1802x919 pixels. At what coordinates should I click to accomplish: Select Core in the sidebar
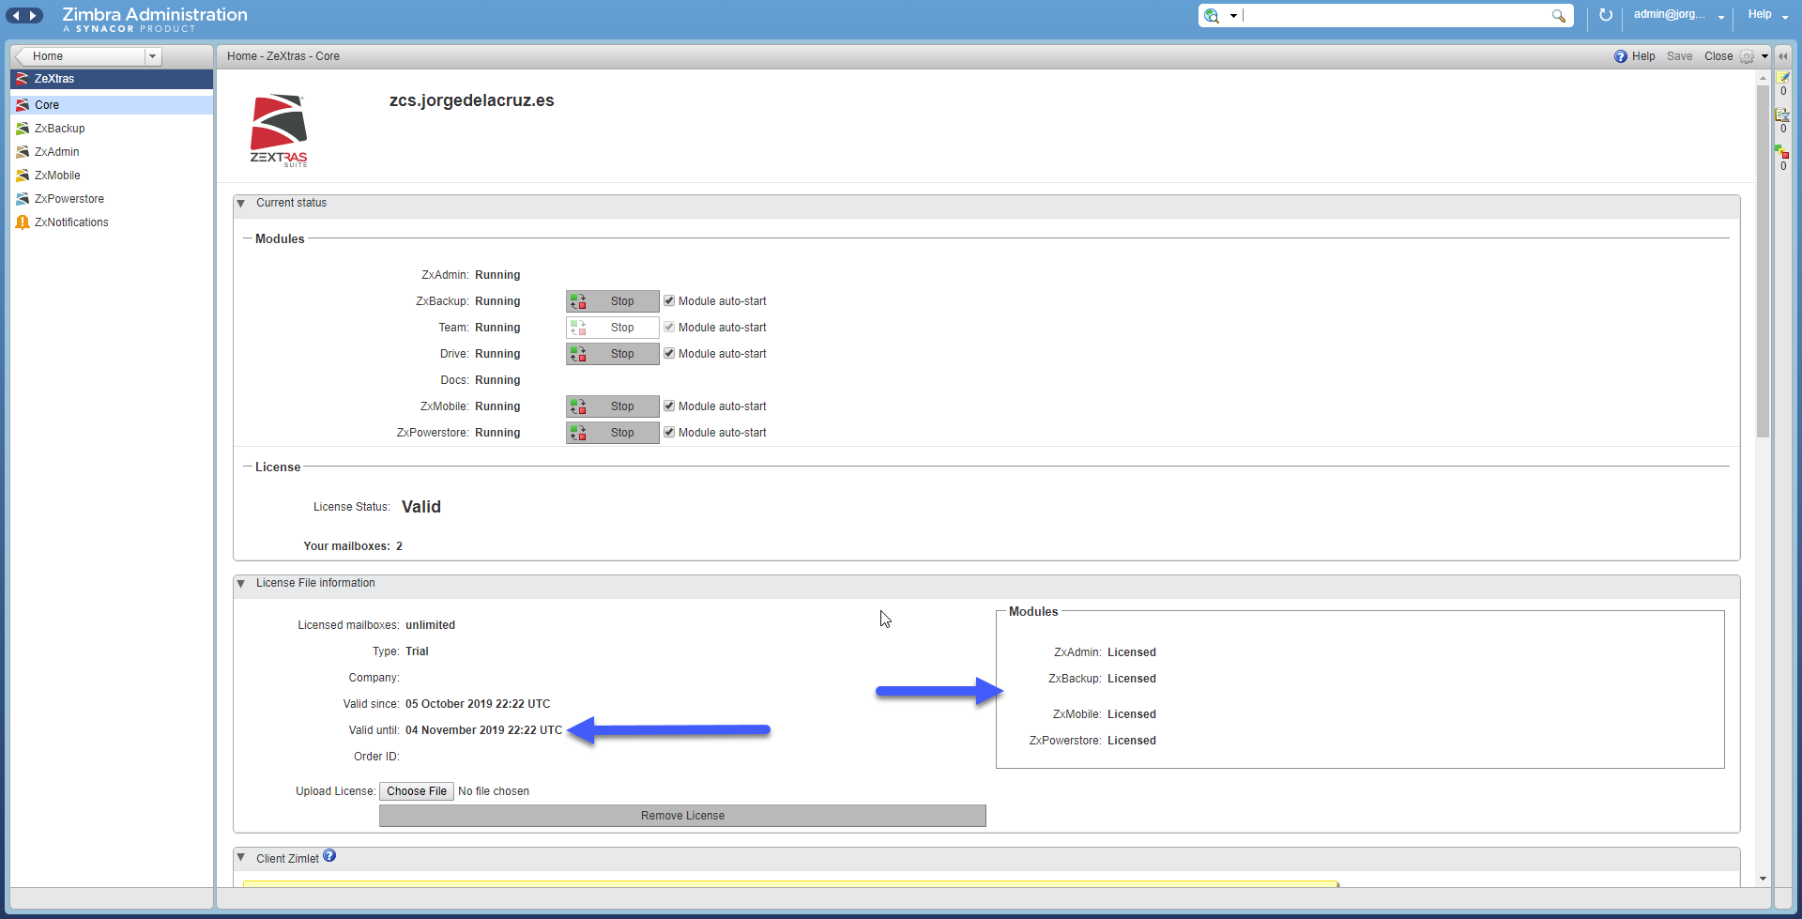point(112,105)
